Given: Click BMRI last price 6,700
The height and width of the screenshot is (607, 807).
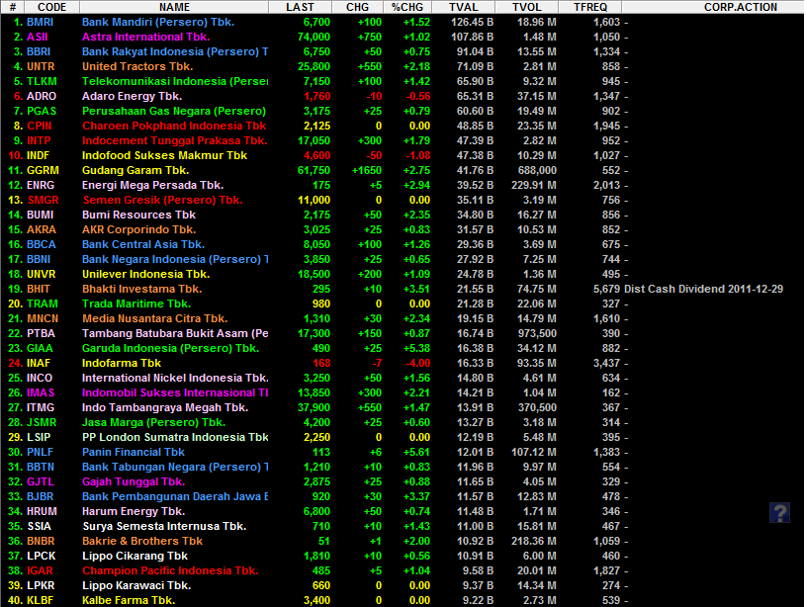Looking at the screenshot, I should tap(316, 22).
